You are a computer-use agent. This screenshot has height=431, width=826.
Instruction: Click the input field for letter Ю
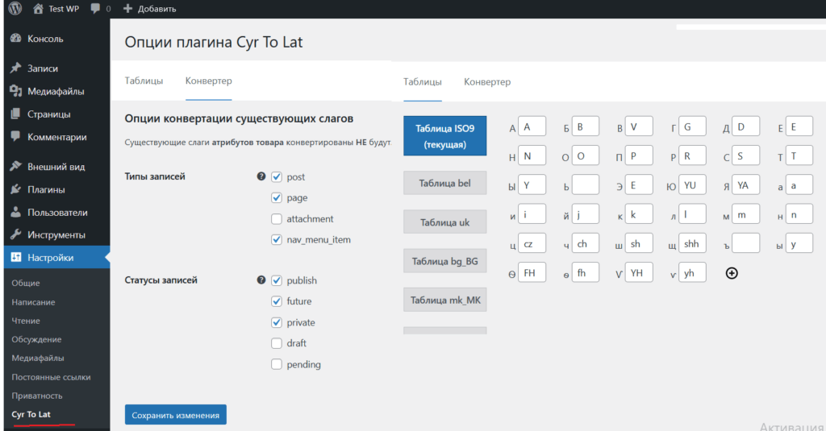click(x=692, y=185)
